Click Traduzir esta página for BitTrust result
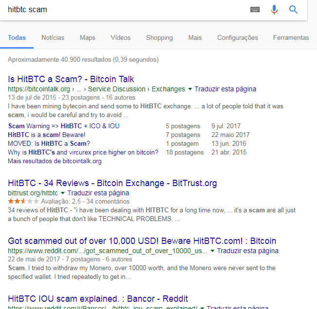This screenshot has width=317, height=309. click(98, 193)
